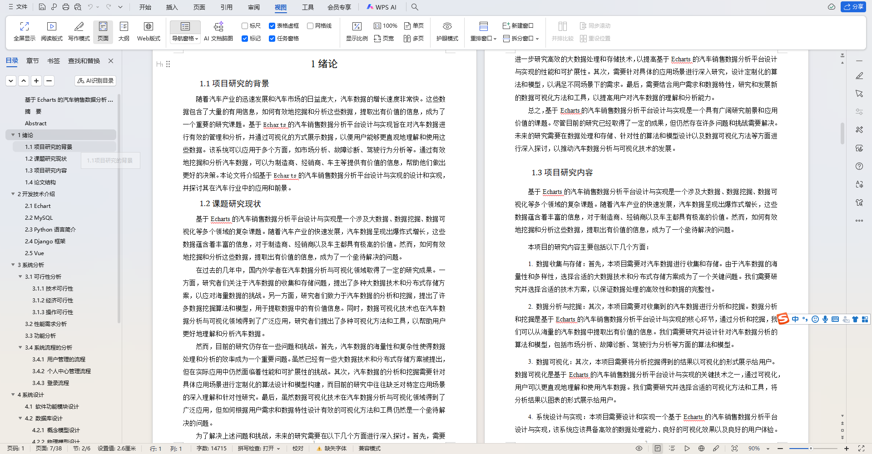Click the save icon in title bar

(42, 7)
